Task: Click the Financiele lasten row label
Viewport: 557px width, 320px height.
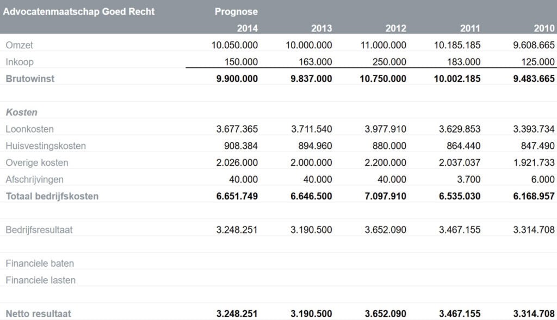Action: click(40, 280)
